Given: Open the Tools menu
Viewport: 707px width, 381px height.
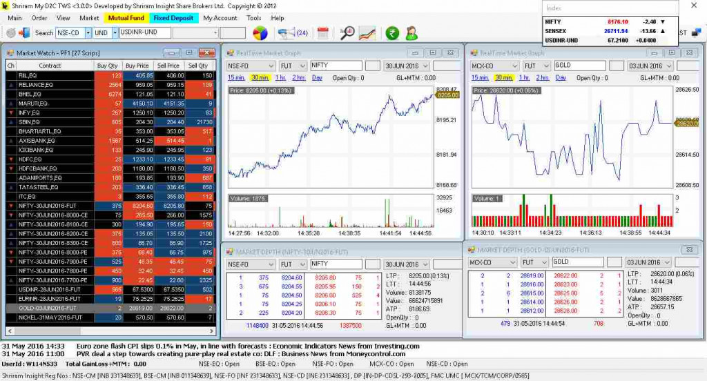Looking at the screenshot, I should (254, 18).
